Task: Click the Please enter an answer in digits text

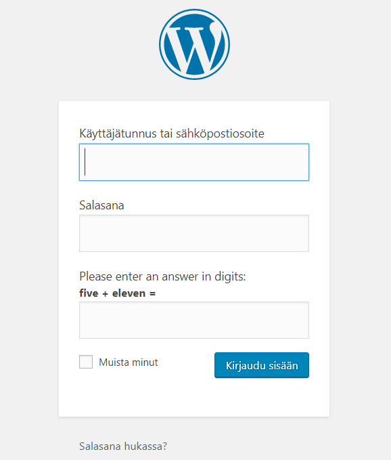Action: tap(162, 276)
